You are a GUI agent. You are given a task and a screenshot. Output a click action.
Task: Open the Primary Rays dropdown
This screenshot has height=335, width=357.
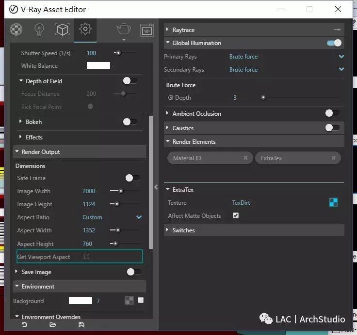[x=286, y=56]
